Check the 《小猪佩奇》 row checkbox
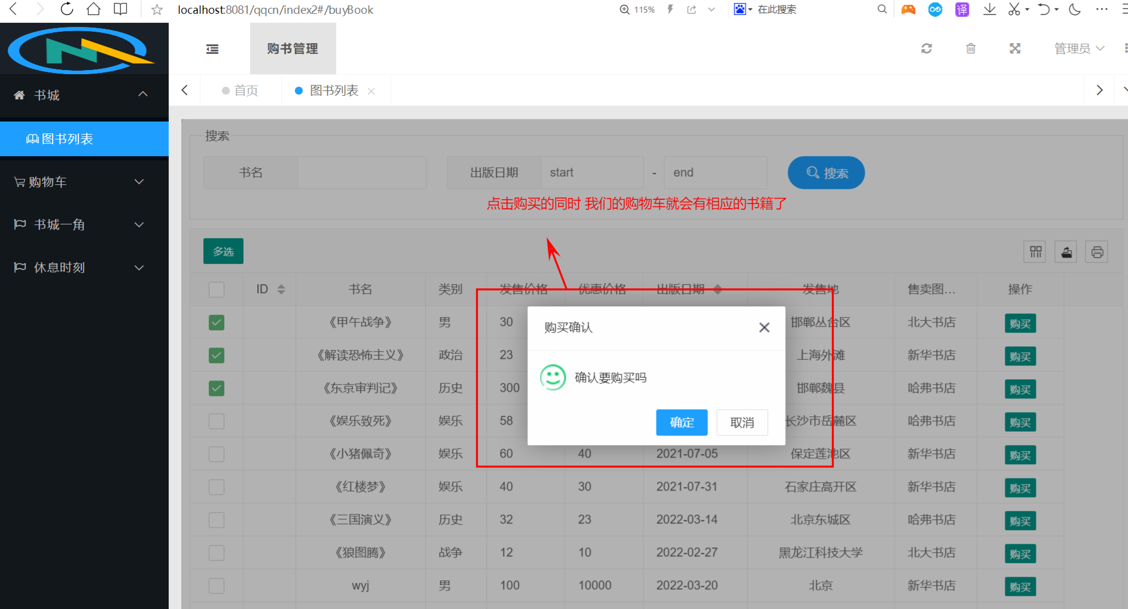 point(217,454)
